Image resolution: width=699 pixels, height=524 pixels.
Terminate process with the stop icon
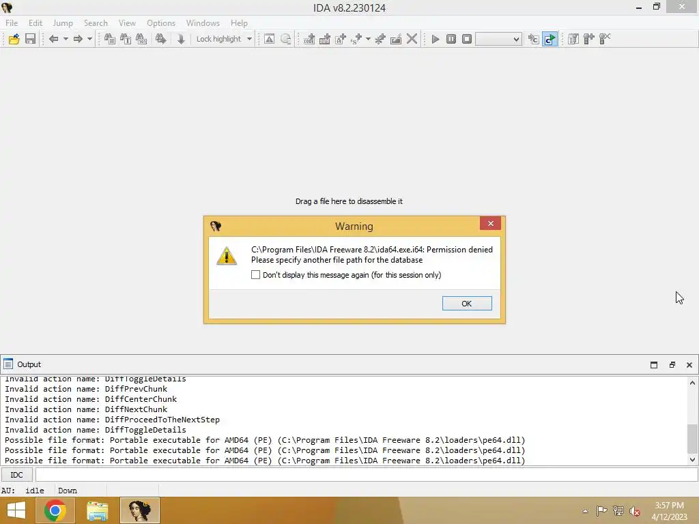(467, 39)
